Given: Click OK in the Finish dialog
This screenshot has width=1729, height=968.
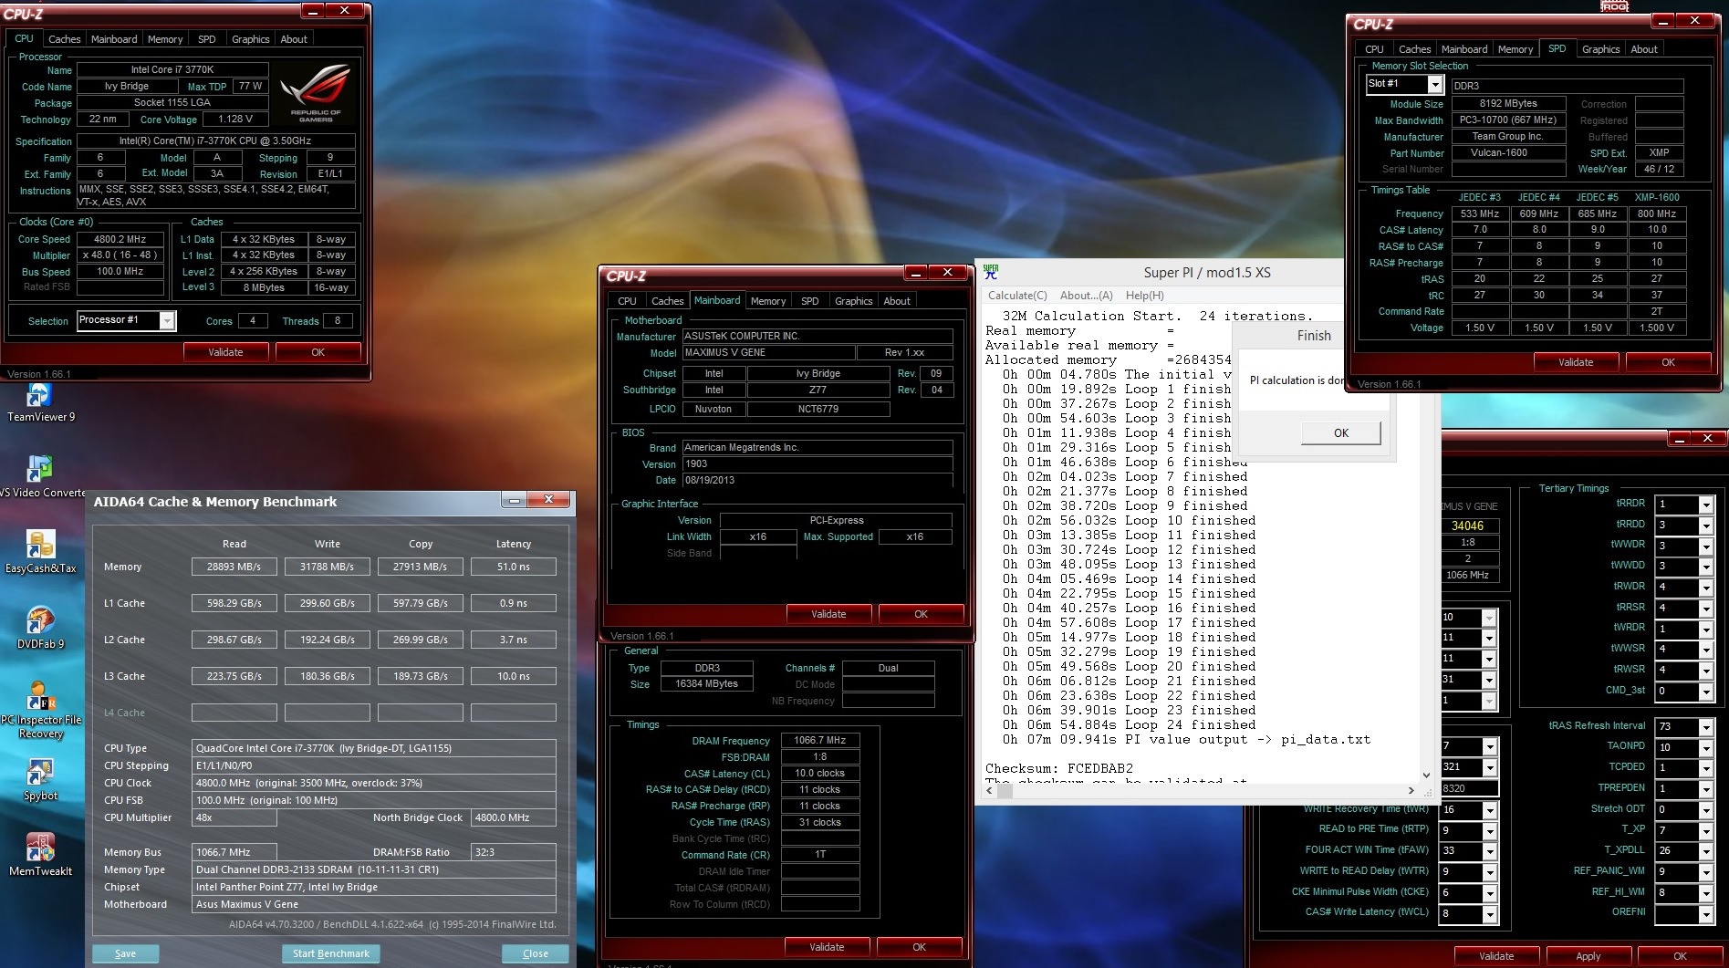Looking at the screenshot, I should point(1340,433).
